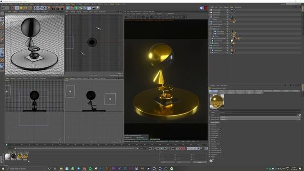
Task: Open Cameras menu of perspective viewport
Action: point(15,11)
